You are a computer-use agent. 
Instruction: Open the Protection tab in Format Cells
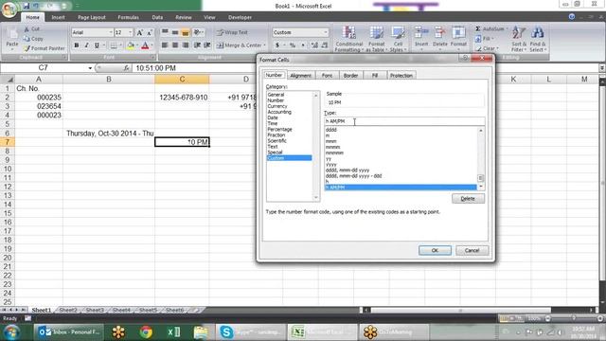(401, 76)
